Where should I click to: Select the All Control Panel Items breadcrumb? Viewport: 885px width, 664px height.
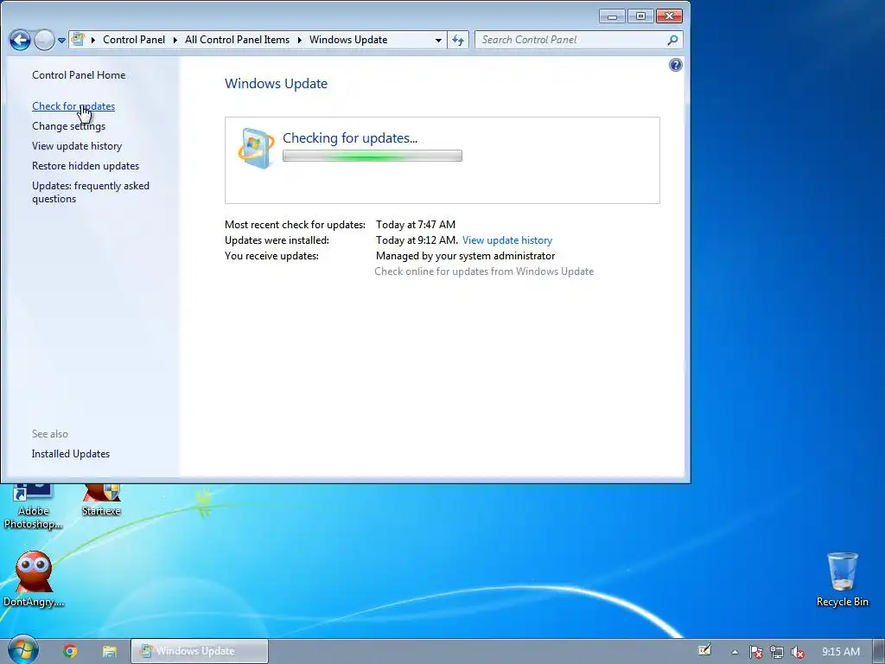click(x=237, y=40)
